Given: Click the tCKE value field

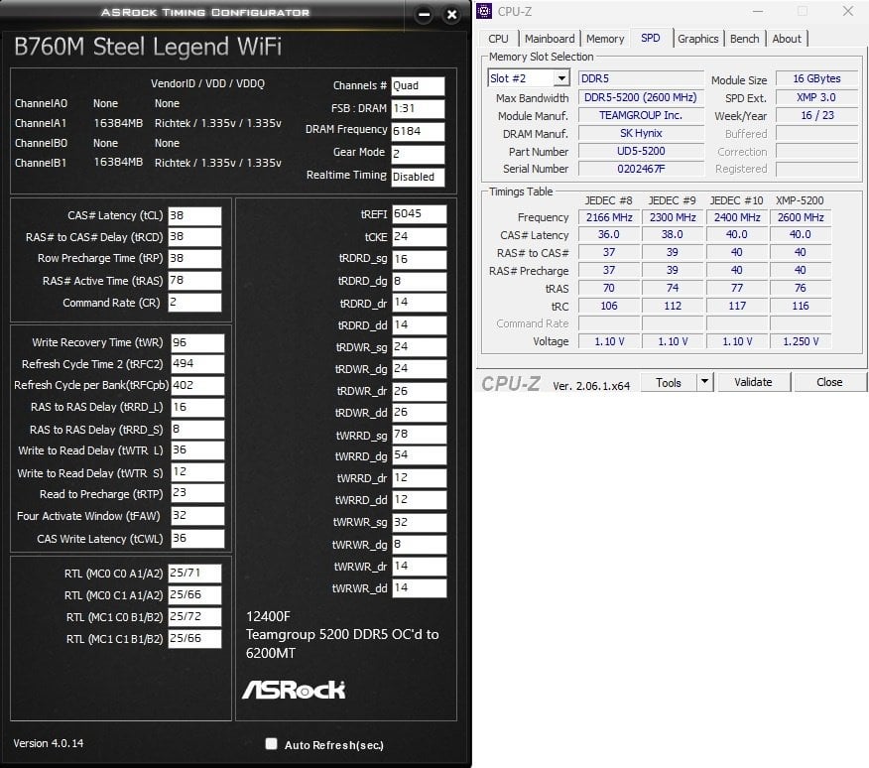Looking at the screenshot, I should pos(419,237).
